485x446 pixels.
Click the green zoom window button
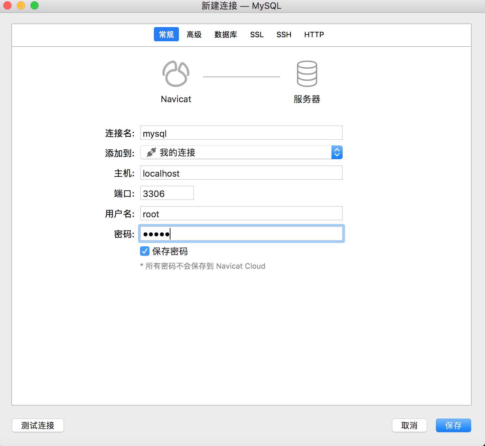[34, 5]
